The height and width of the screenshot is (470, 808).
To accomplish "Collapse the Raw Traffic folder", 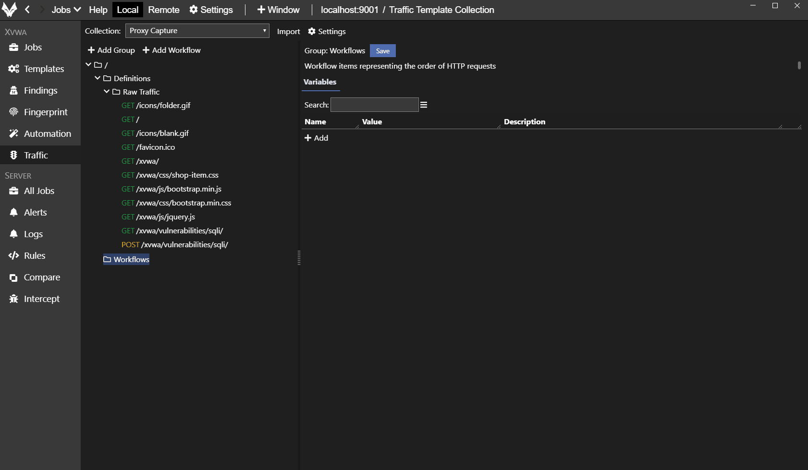I will (107, 92).
